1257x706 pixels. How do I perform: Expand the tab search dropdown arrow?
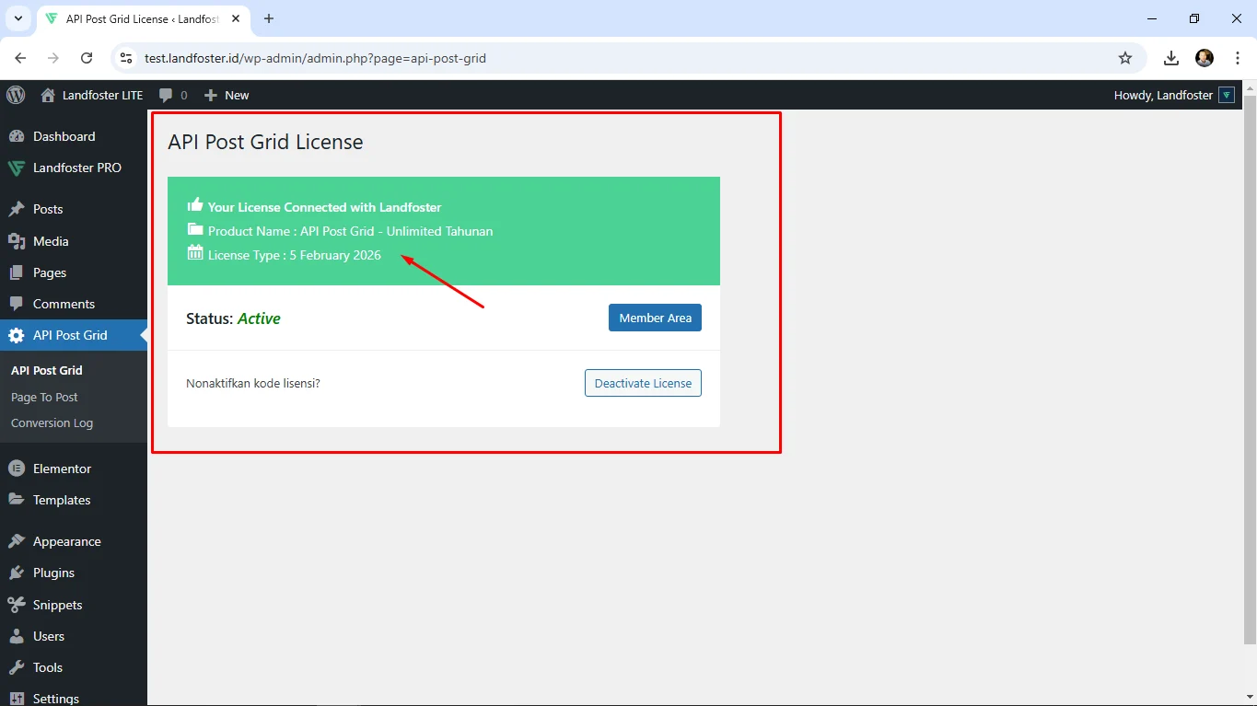[17, 18]
